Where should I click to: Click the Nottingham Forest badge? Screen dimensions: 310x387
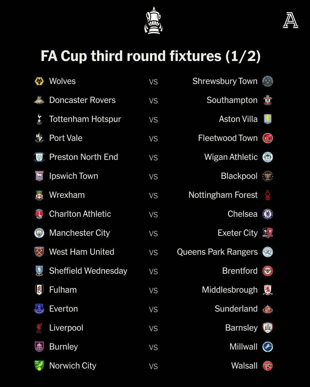[x=268, y=195]
